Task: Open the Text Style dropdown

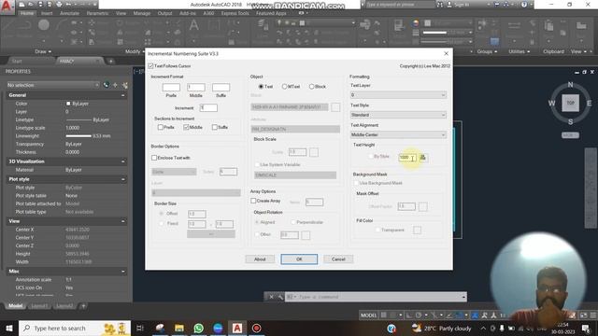Action: (x=398, y=115)
